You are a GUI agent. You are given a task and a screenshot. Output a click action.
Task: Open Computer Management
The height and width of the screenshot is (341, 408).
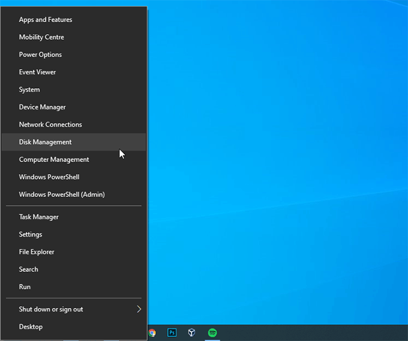click(x=54, y=160)
